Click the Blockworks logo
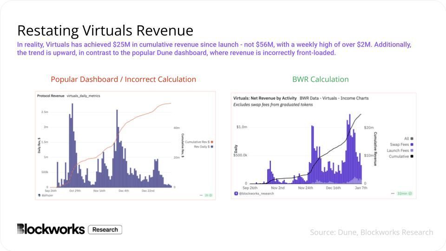 (51, 229)
